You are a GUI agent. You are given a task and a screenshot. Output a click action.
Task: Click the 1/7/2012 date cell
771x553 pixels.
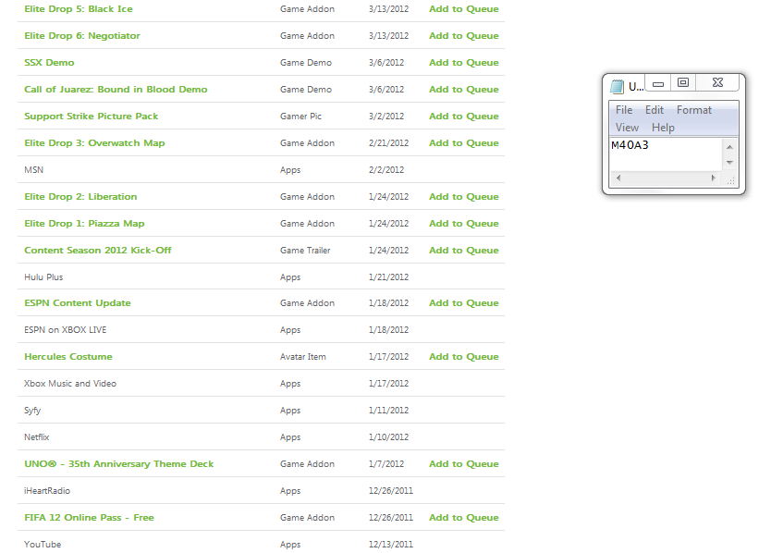click(386, 464)
